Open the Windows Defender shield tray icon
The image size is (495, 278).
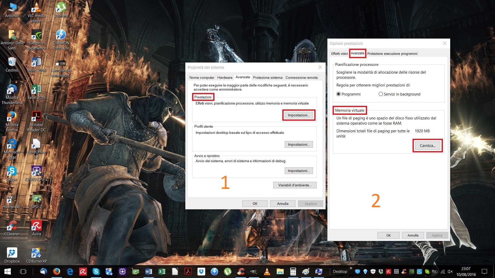[x=373, y=272]
